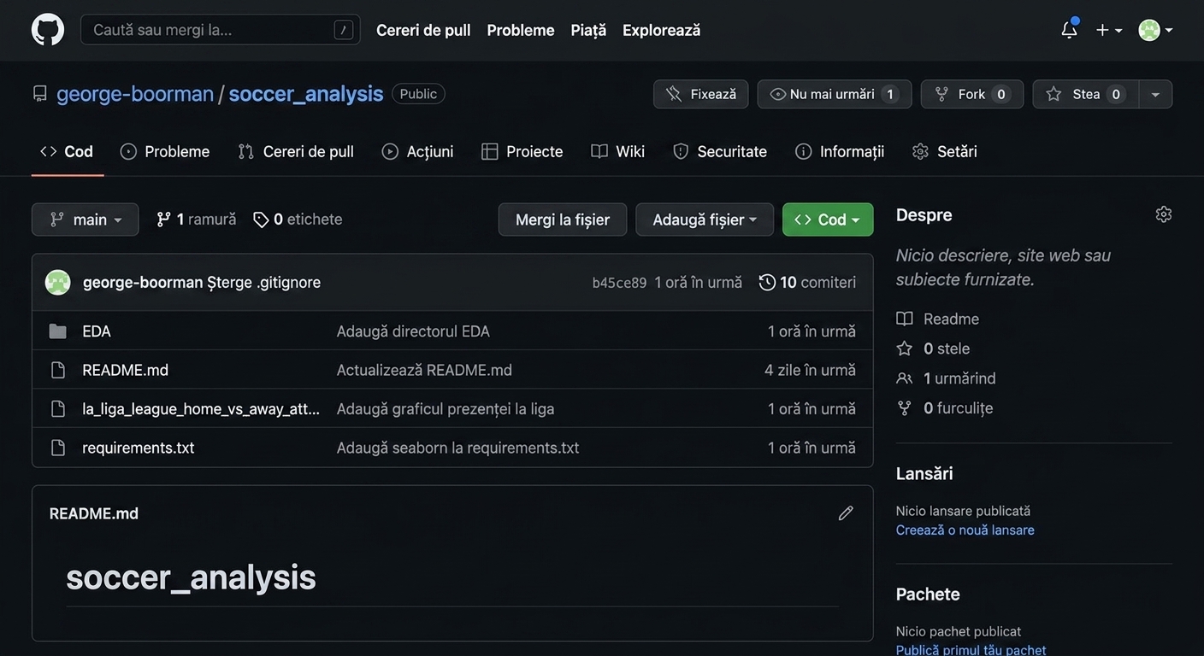Click the repository book icon beside george-boorman

tap(40, 94)
